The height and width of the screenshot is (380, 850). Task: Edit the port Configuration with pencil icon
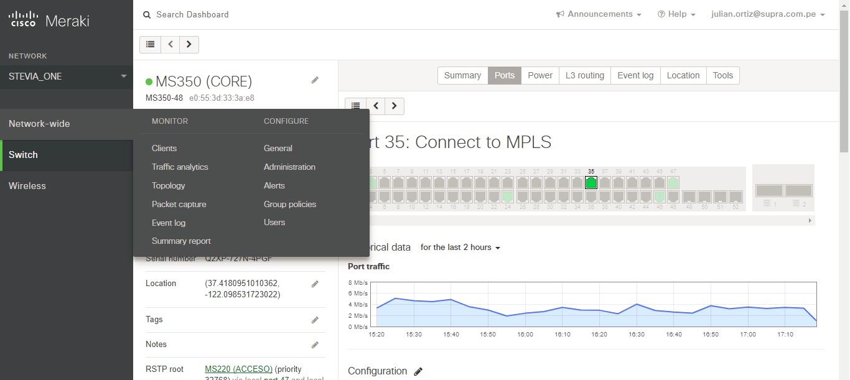pos(418,371)
